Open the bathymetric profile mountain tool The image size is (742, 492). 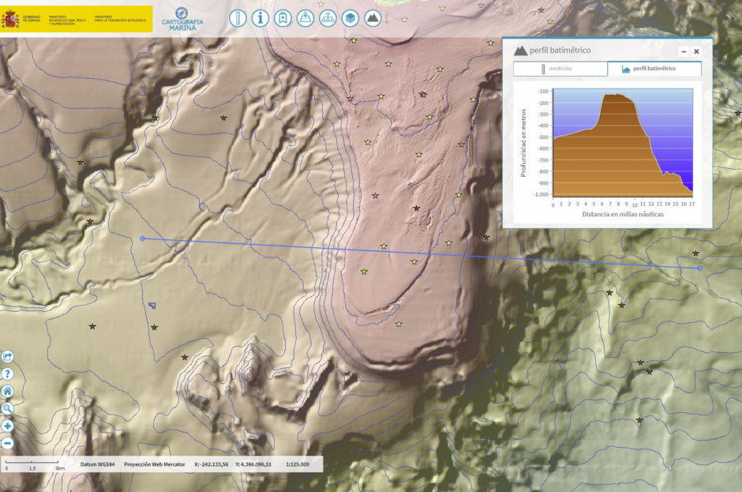click(x=372, y=17)
